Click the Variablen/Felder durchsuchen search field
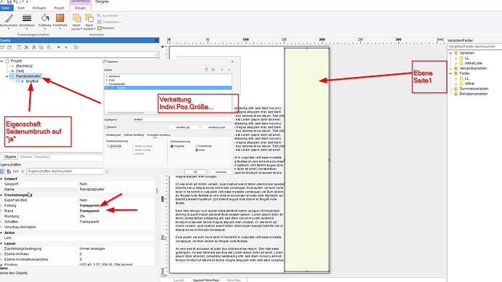 (x=474, y=47)
